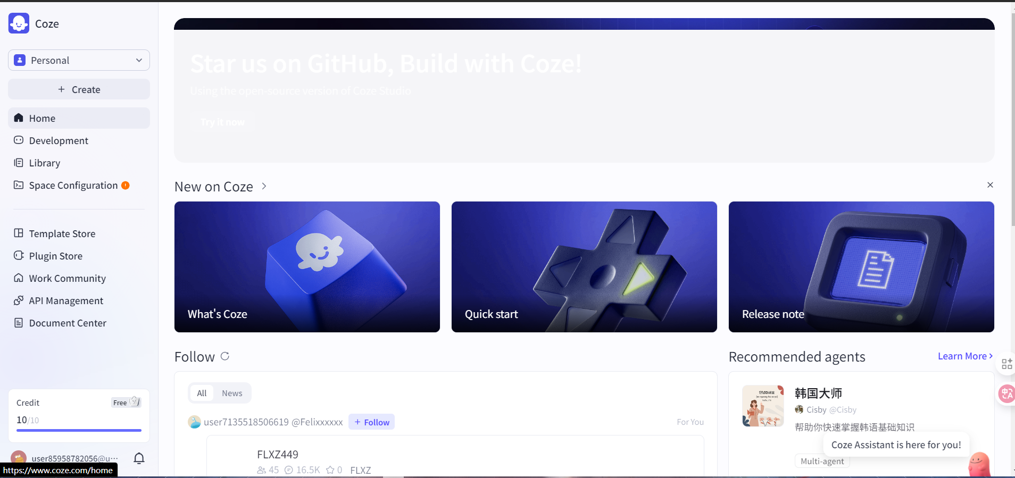Expand New on Coze chevron arrow
Screen dimensions: 1015x478
point(264,187)
